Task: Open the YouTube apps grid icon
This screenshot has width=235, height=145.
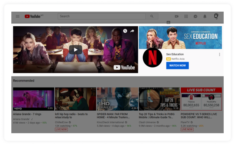Action: point(186,16)
